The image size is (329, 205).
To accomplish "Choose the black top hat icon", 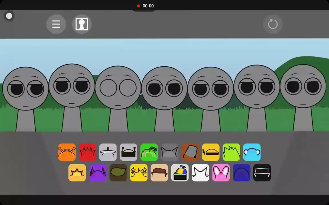I will (x=262, y=173).
